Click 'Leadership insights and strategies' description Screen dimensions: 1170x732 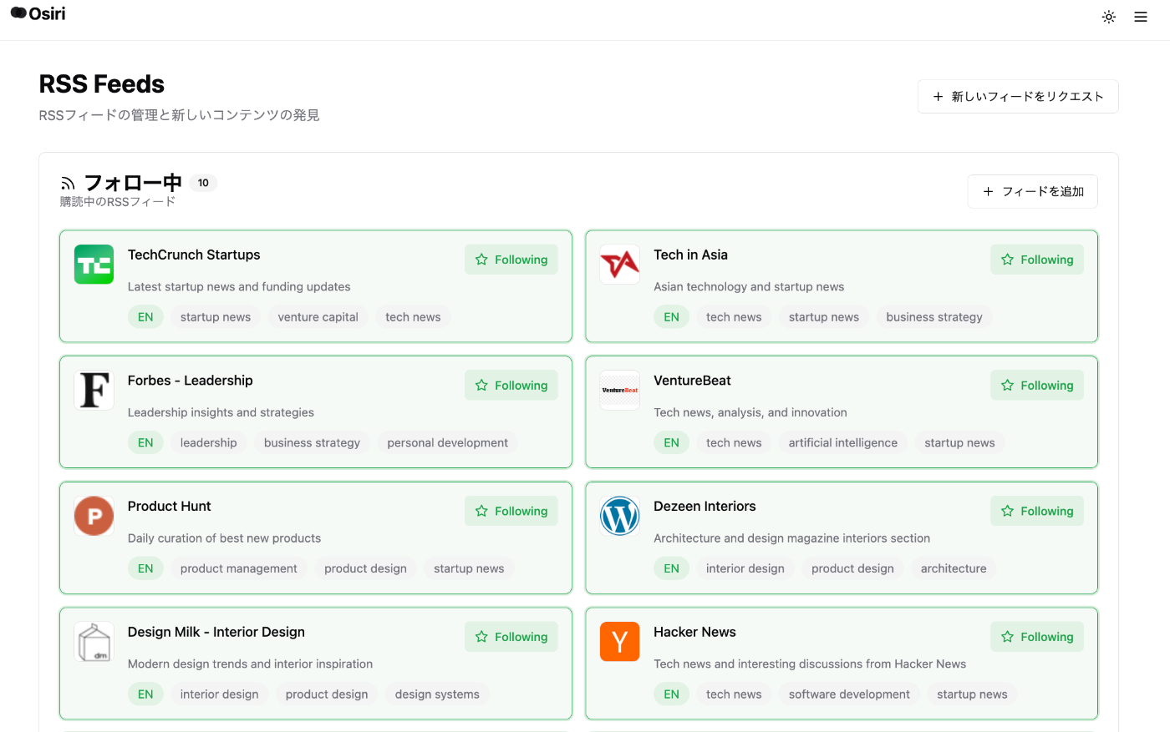[221, 412]
